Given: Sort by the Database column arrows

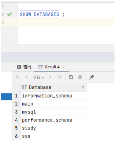Looking at the screenshot, I should [83, 87].
